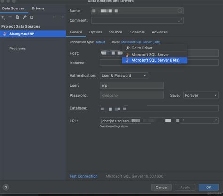The image size is (223, 196).
Task: Click into the Instance field
Action: pos(159,63)
